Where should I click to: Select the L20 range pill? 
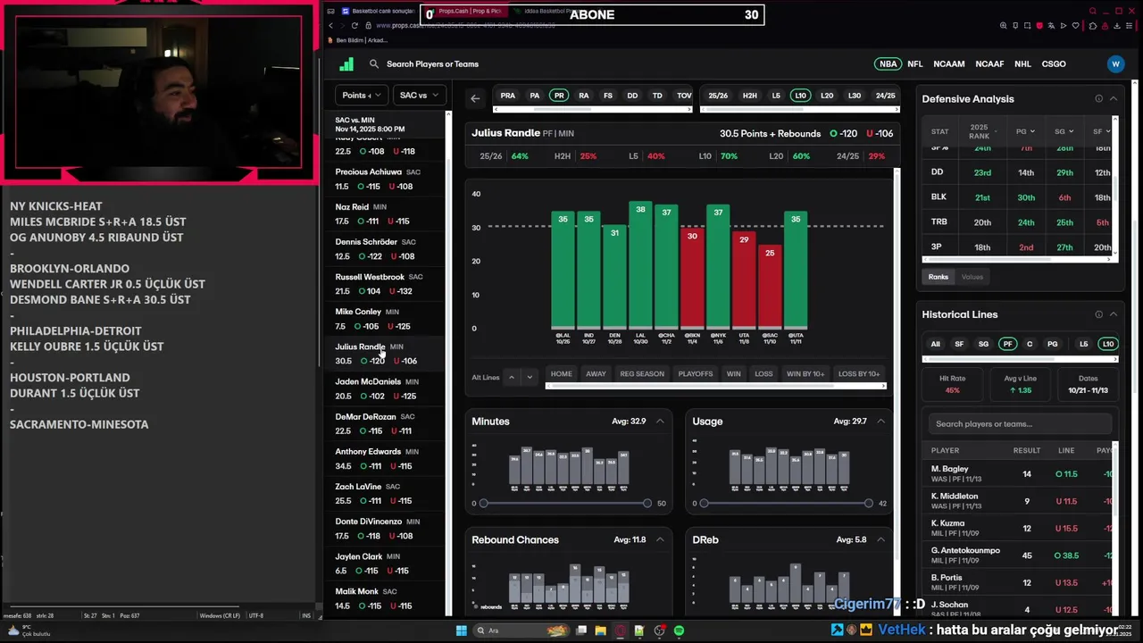[827, 96]
